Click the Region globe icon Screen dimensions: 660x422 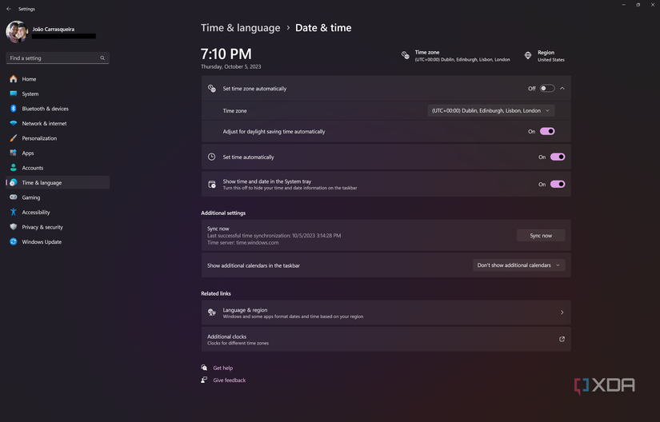pyautogui.click(x=528, y=56)
